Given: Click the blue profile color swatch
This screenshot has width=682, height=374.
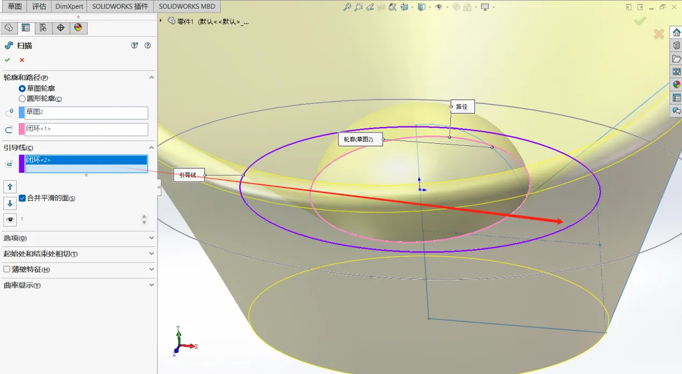Looking at the screenshot, I should [22, 112].
